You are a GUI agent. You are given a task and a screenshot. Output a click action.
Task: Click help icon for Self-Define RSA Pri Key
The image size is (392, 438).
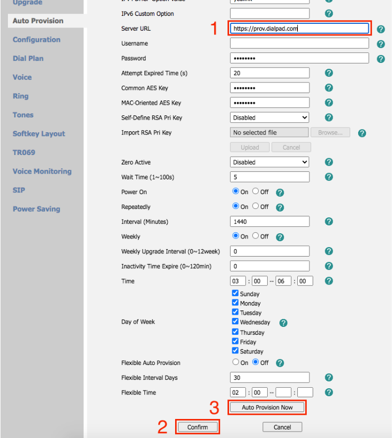[329, 117]
